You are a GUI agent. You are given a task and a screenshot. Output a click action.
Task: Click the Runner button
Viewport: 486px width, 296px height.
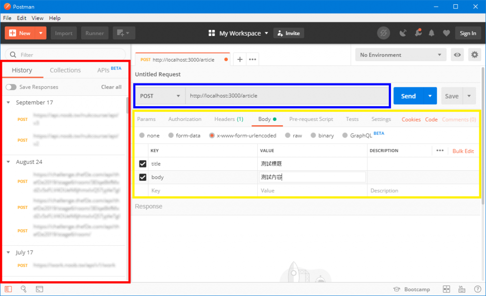[94, 33]
